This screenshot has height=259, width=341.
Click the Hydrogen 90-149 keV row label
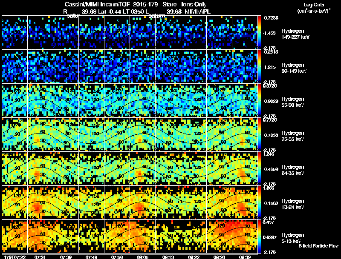tap(294, 68)
